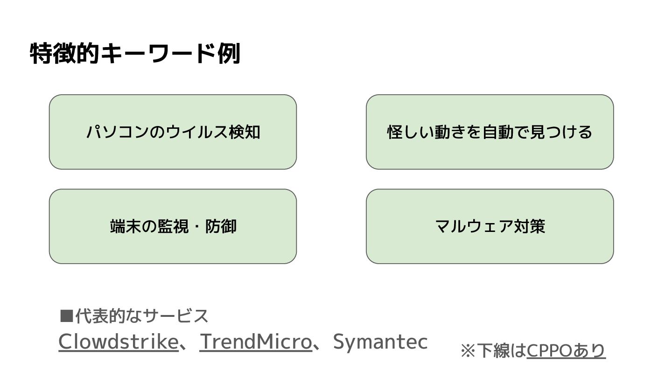Select the パソコンのウイルス検知 keyword box
The width and height of the screenshot is (672, 378).
173,132
